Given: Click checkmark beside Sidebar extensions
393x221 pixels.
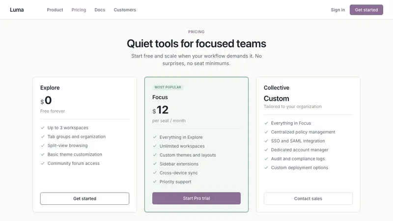Looking at the screenshot, I should 155,164.
